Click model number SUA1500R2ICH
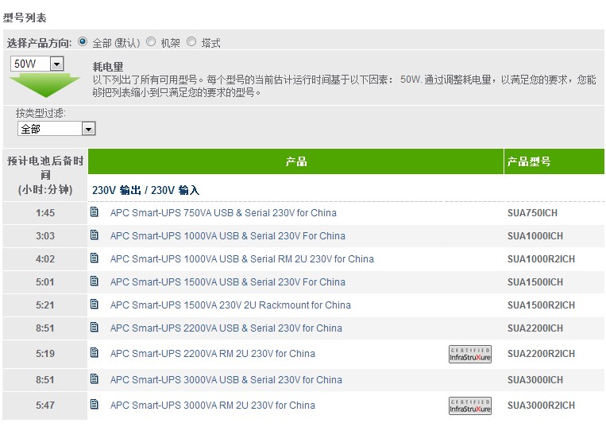The width and height of the screenshot is (606, 427). 541,305
